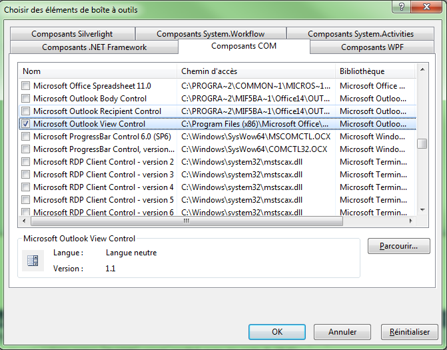This screenshot has height=350, width=447.
Task: Click the version value 1.1
Action: [x=111, y=269]
